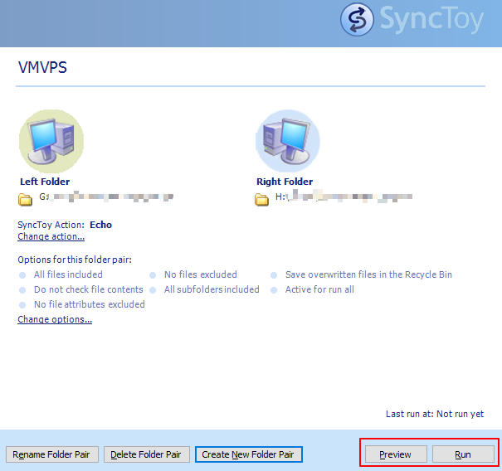This screenshot has width=502, height=471.
Task: Click No file attributes excluded text
Action: 90,304
